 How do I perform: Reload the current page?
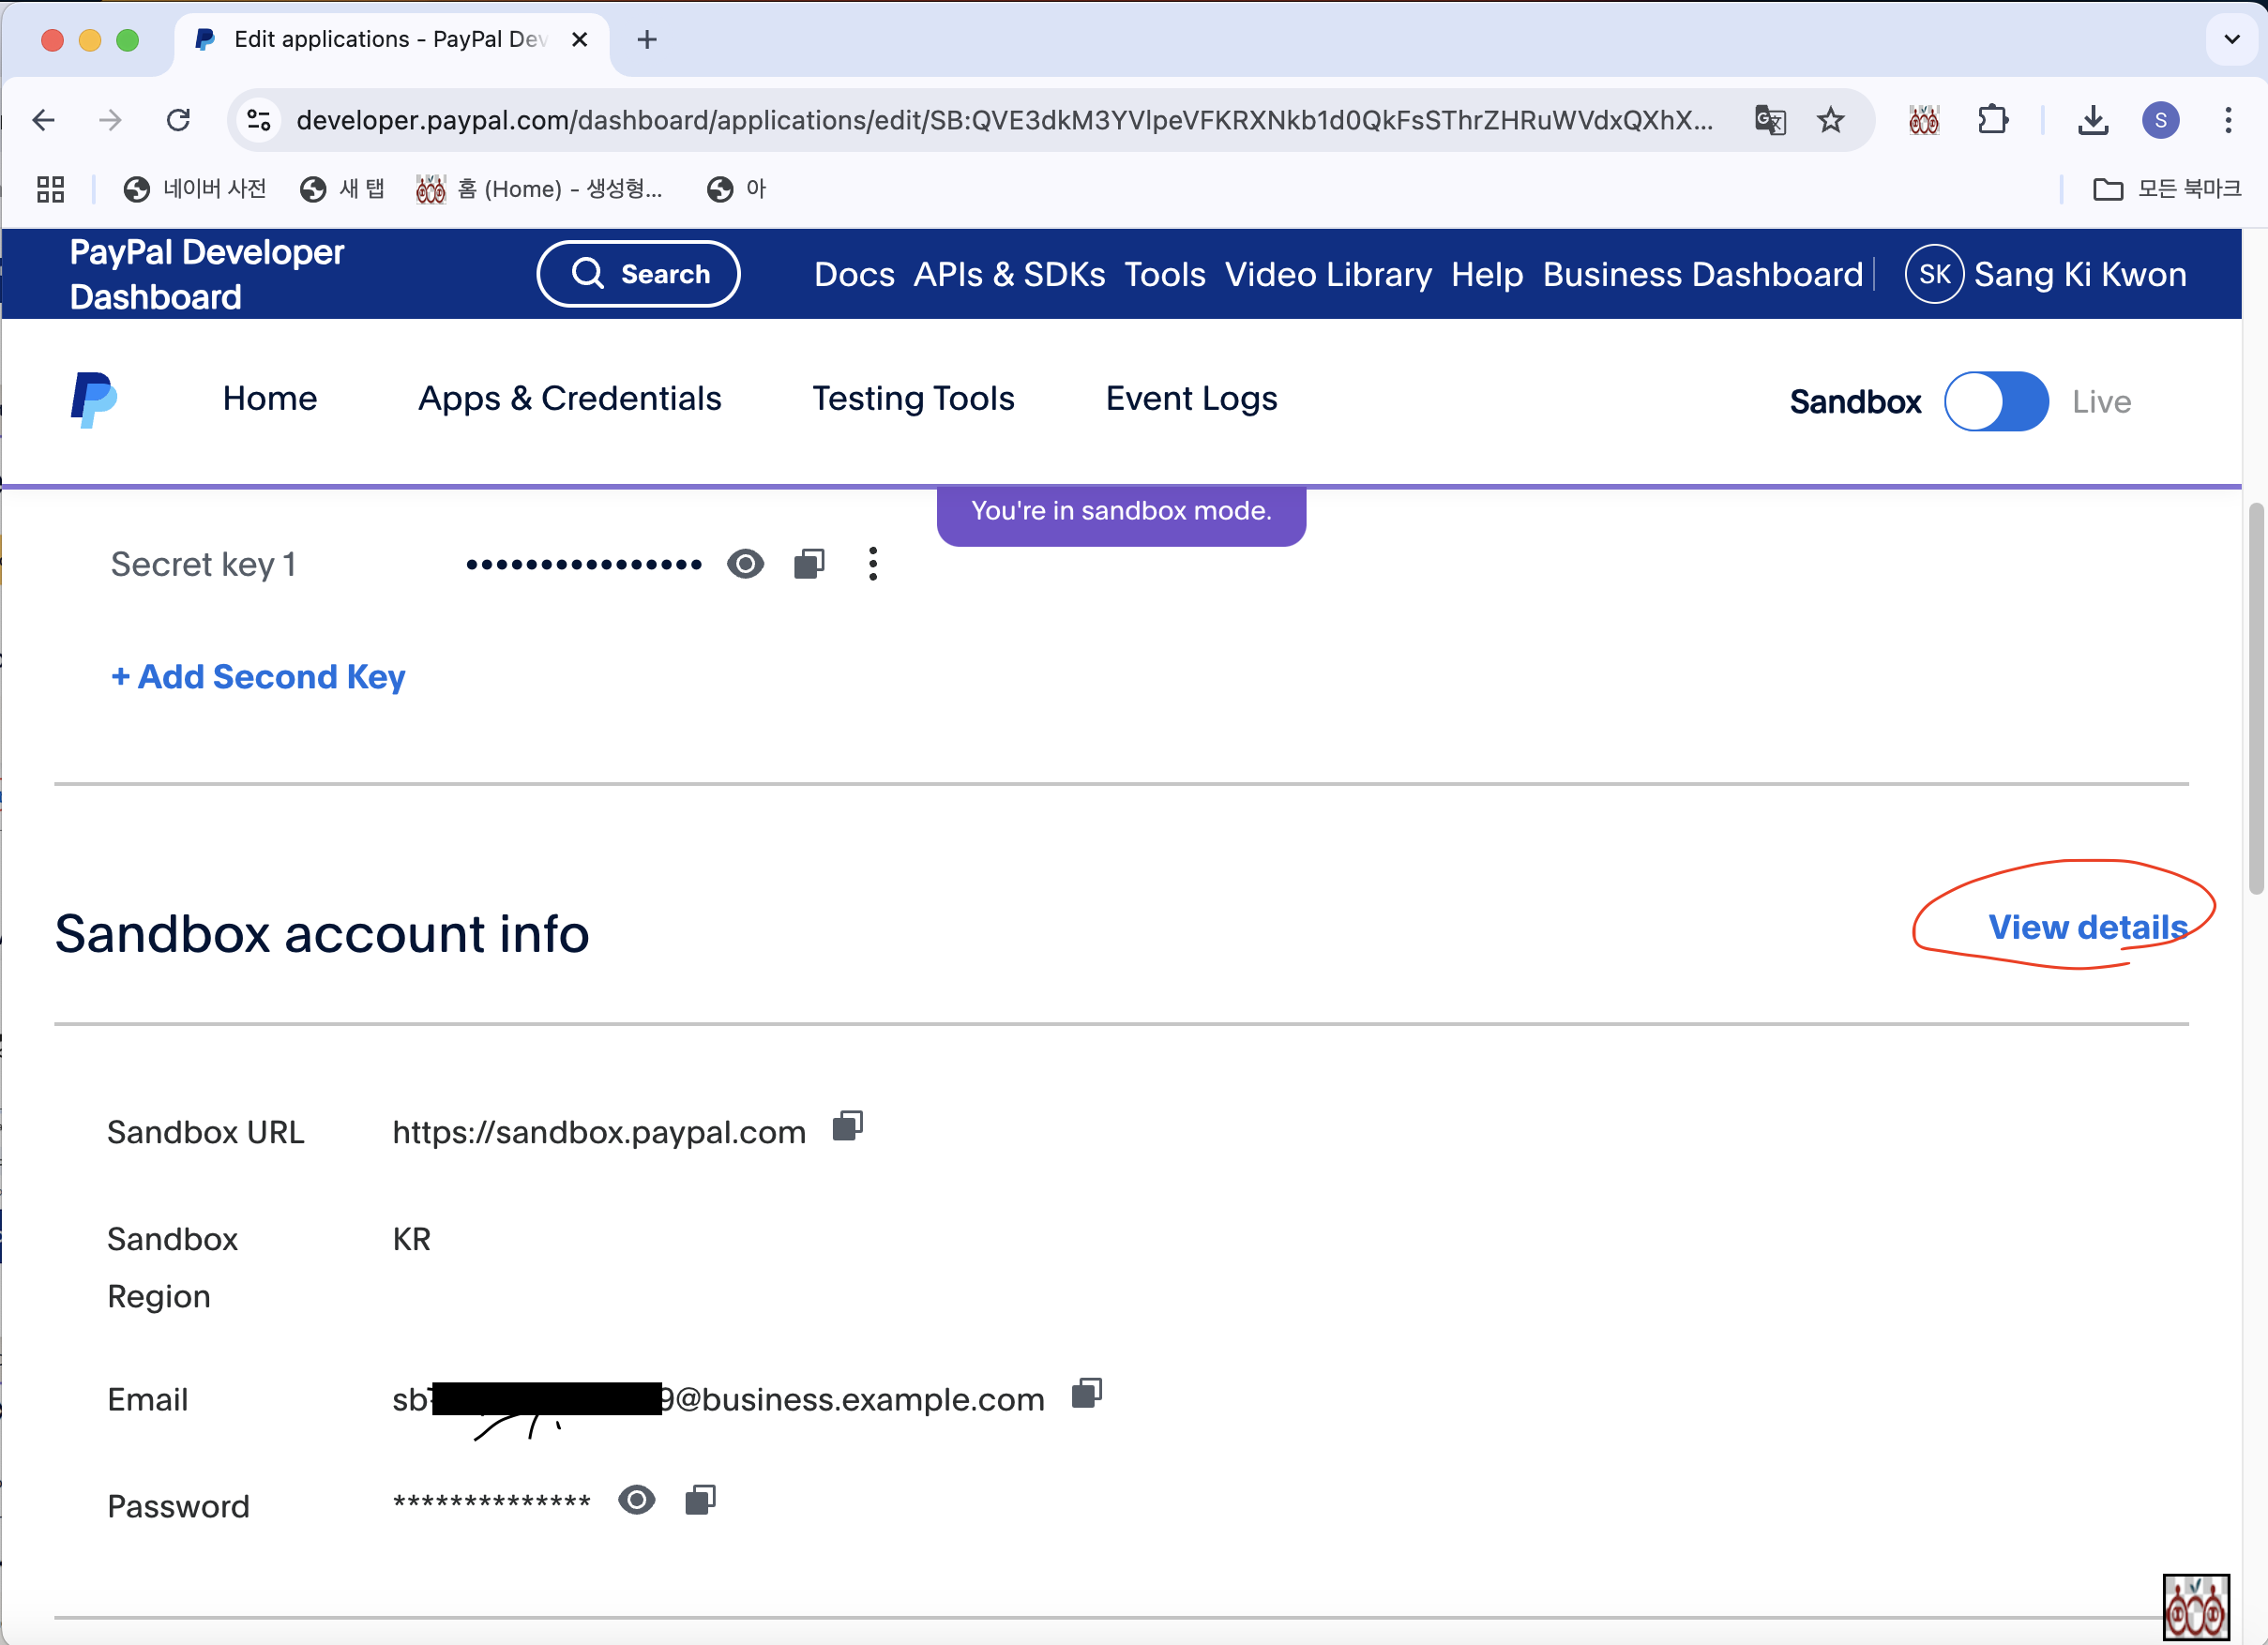[178, 121]
